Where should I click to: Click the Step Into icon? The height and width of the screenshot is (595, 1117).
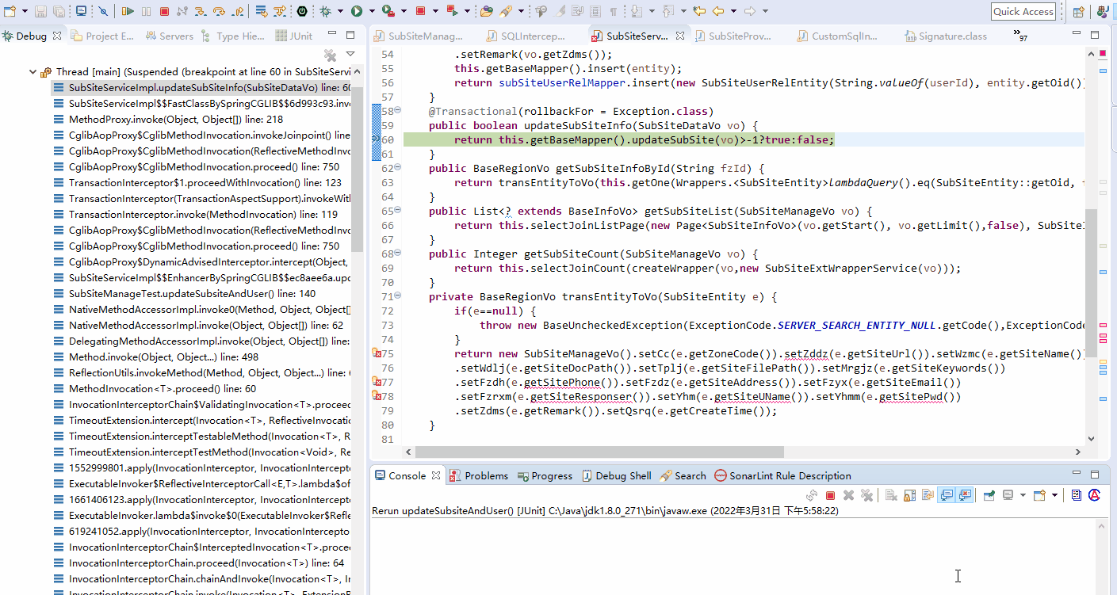pyautogui.click(x=200, y=11)
